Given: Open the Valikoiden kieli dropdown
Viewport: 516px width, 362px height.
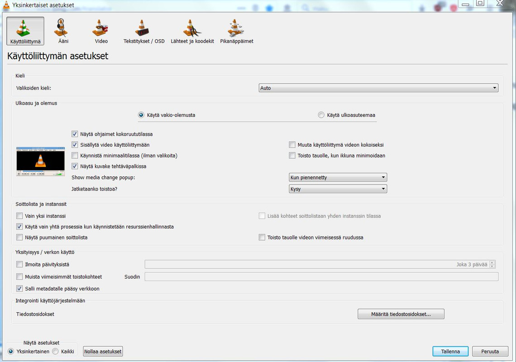Looking at the screenshot, I should (x=378, y=88).
